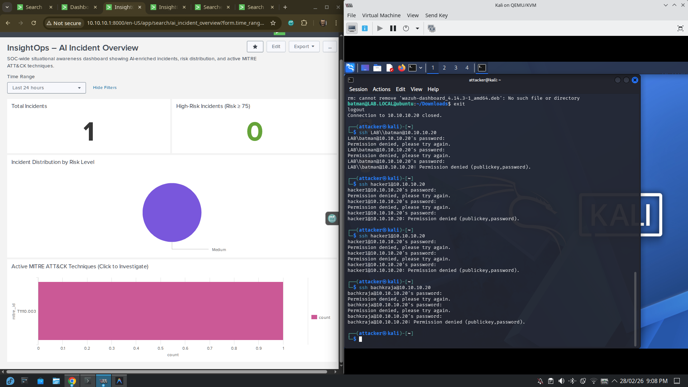Open the teal screenshot extension side widget
The image size is (688, 387).
pyautogui.click(x=332, y=218)
